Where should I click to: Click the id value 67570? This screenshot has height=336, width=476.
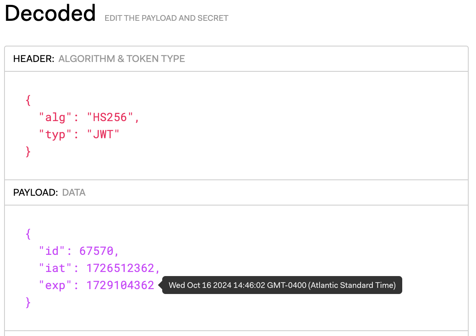tap(98, 251)
